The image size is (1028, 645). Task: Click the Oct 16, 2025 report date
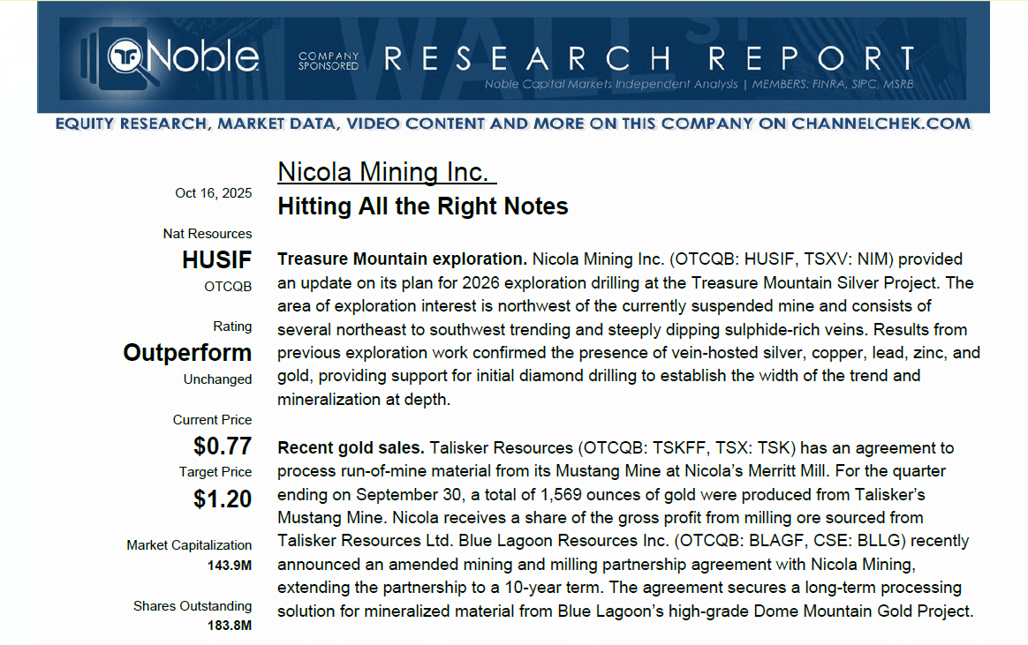[x=213, y=193]
